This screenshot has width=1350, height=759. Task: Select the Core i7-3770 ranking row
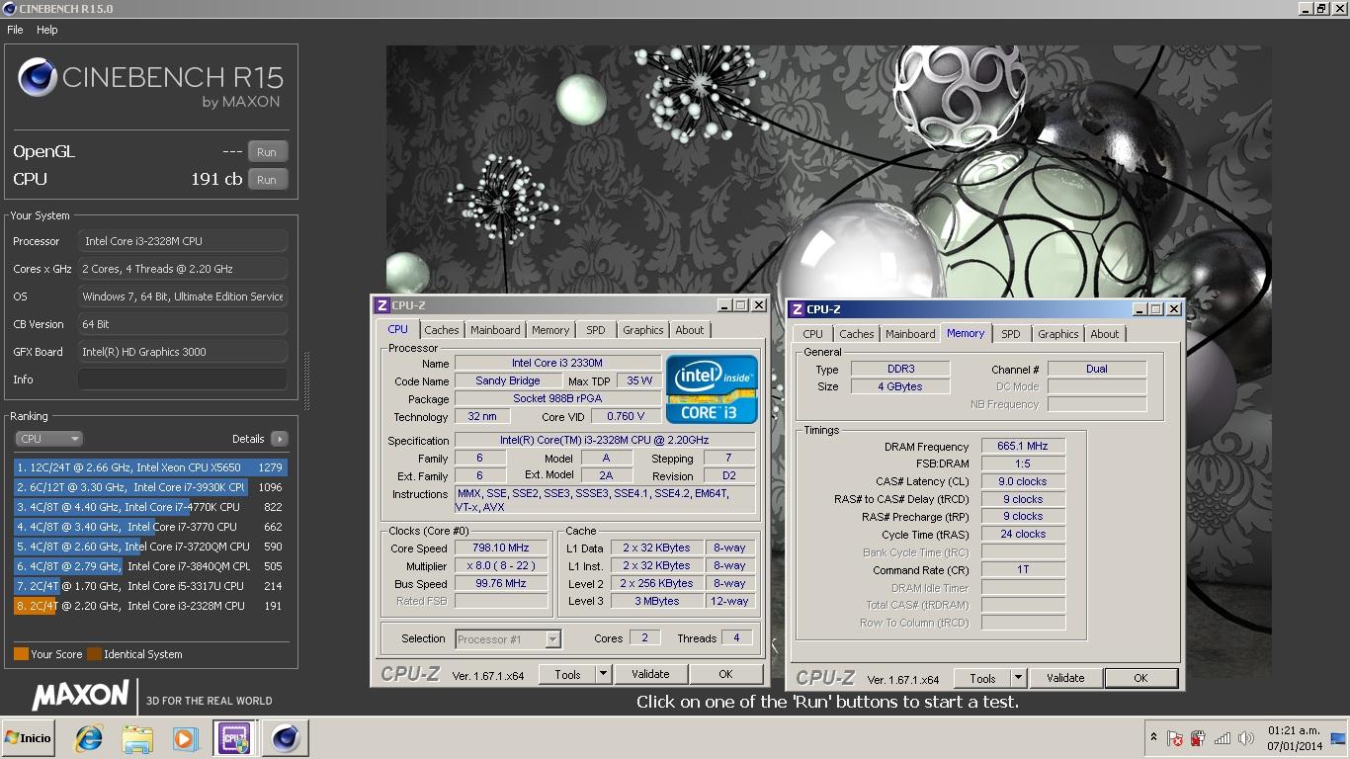tap(149, 527)
